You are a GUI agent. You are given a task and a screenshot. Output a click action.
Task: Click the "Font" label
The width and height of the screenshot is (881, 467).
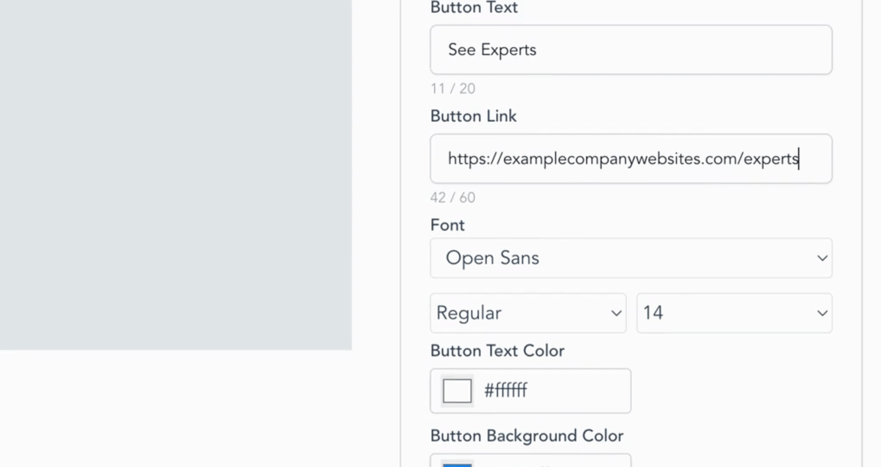click(x=447, y=225)
